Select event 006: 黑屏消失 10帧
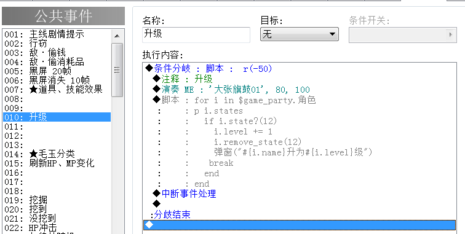The height and width of the screenshot is (234, 465). (x=57, y=80)
